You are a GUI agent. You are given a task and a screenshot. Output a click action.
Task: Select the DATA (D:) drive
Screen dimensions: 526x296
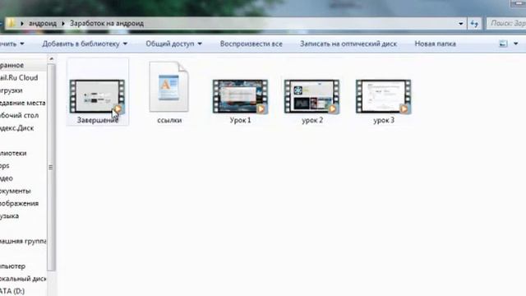coord(12,291)
